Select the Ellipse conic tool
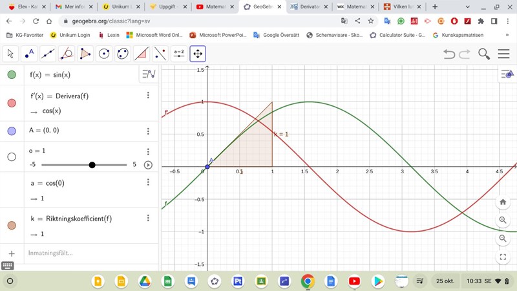This screenshot has height=291, width=517. tap(123, 54)
